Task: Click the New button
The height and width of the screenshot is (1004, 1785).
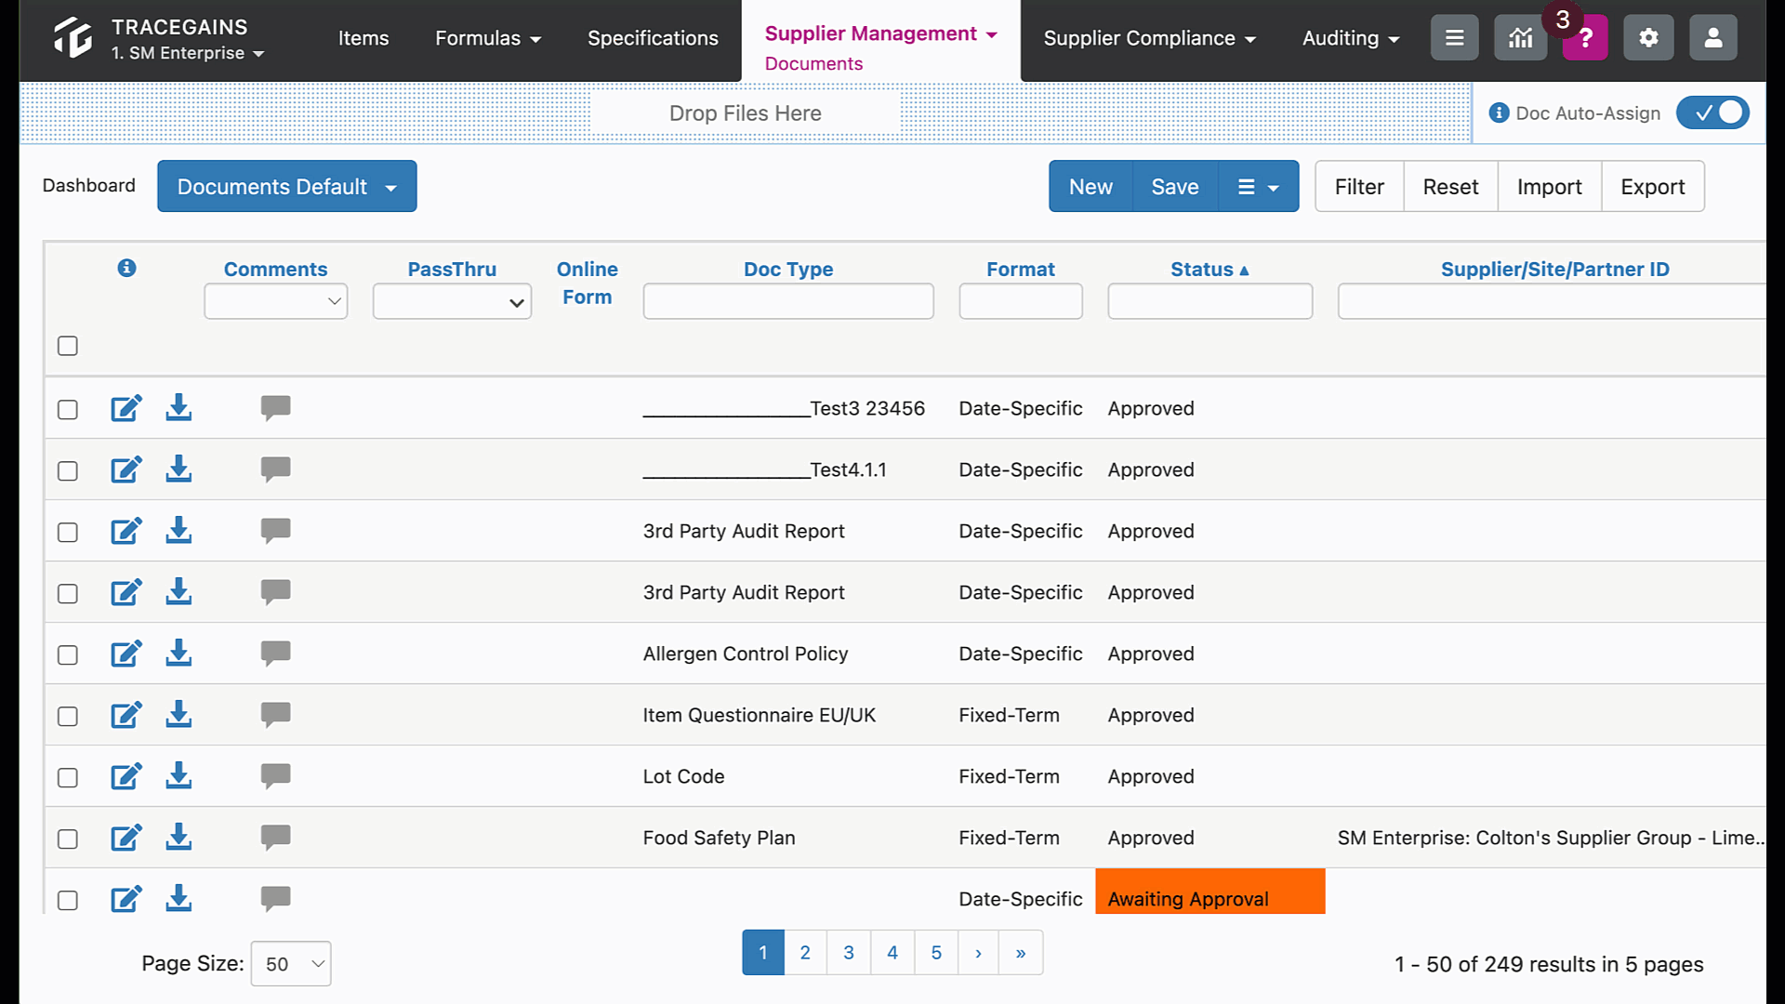Action: pos(1091,186)
